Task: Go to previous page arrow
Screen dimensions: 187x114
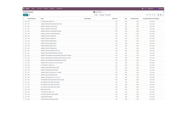Action: point(153,15)
